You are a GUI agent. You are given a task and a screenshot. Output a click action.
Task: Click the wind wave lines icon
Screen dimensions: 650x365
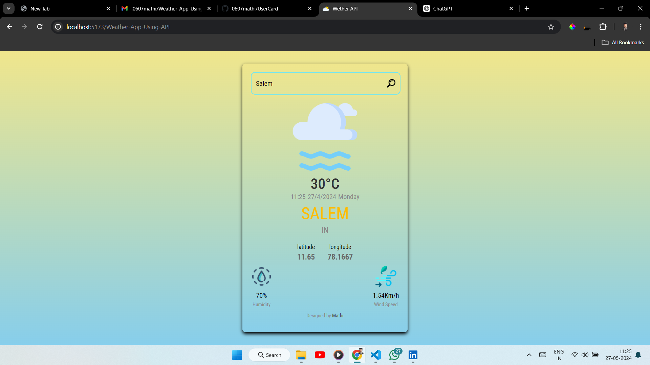tap(325, 161)
